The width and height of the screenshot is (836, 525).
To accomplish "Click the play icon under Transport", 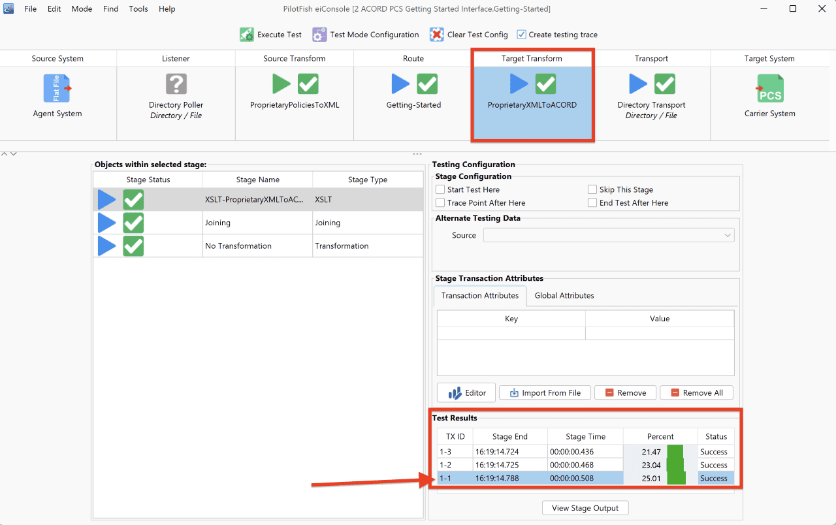I will pos(638,84).
